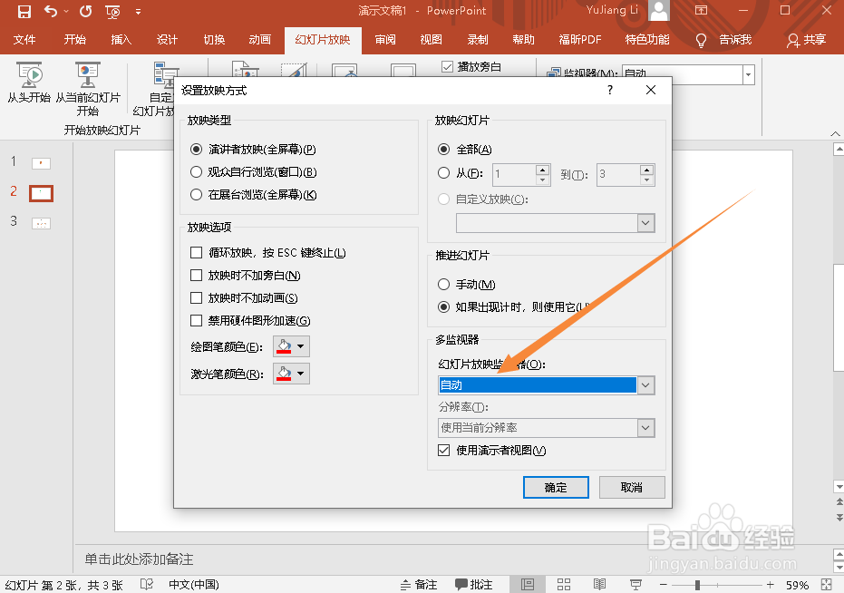The height and width of the screenshot is (593, 844).
Task: Click the lightbulb Tell Me icon
Action: coord(701,40)
